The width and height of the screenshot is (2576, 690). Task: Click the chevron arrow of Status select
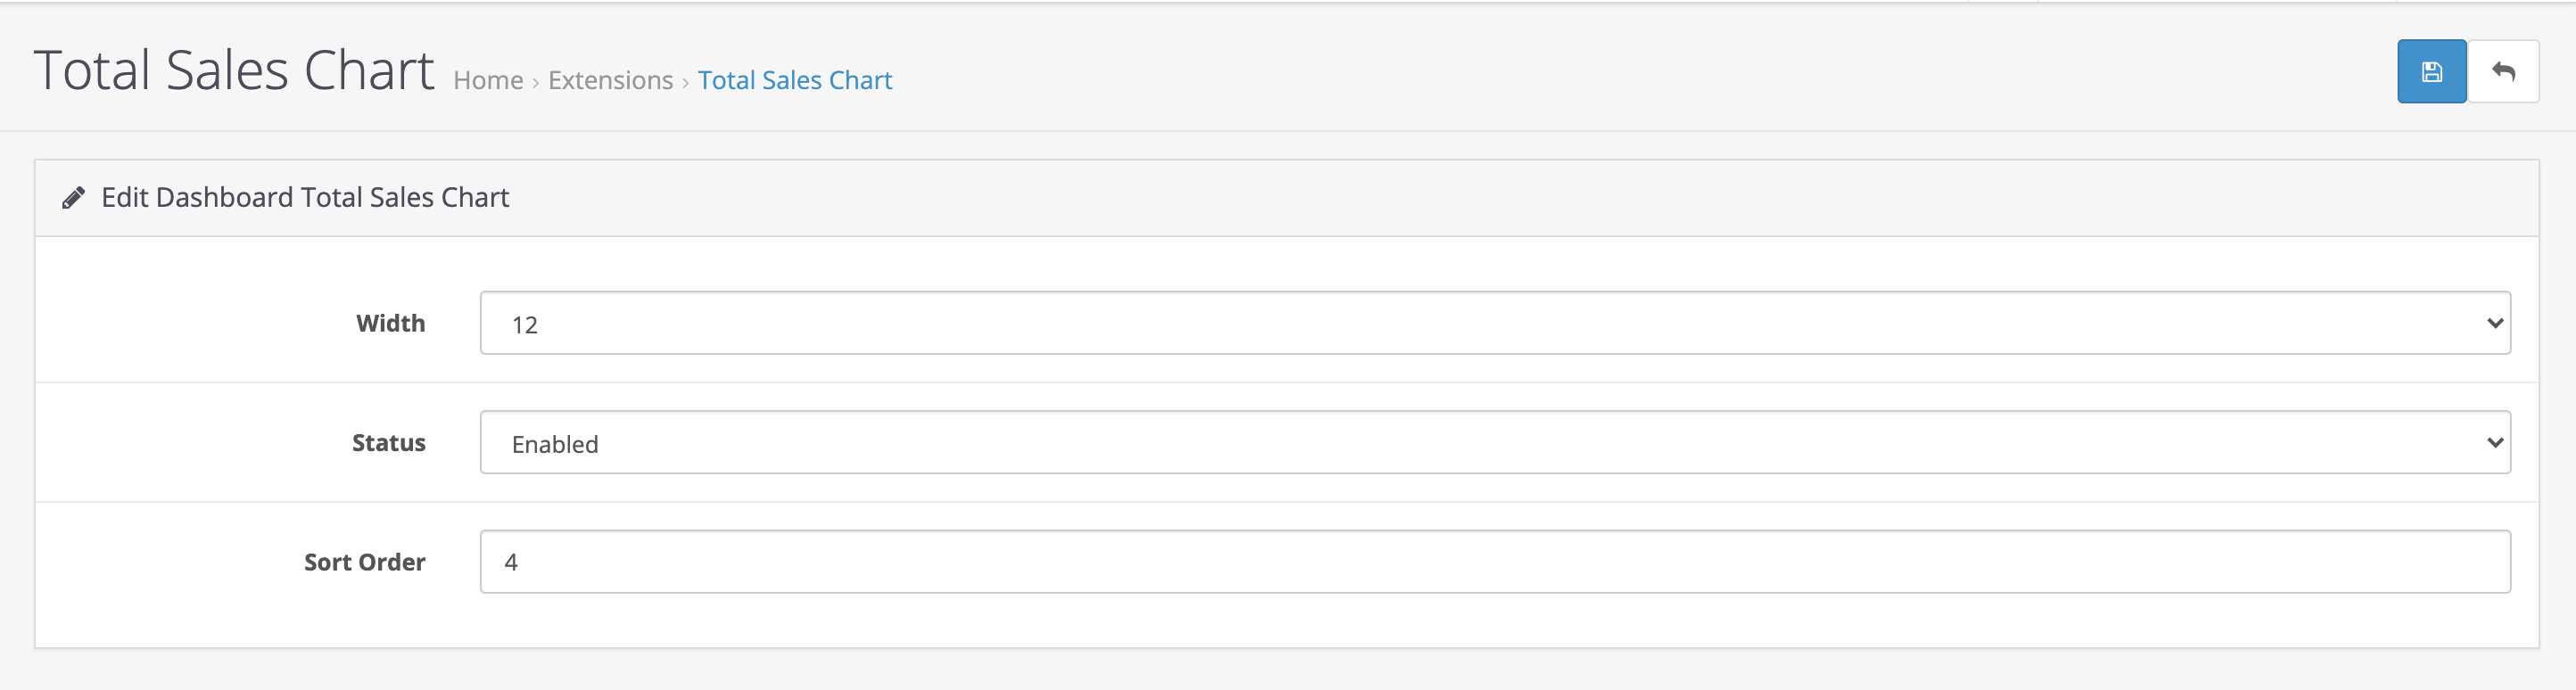coord(2494,442)
